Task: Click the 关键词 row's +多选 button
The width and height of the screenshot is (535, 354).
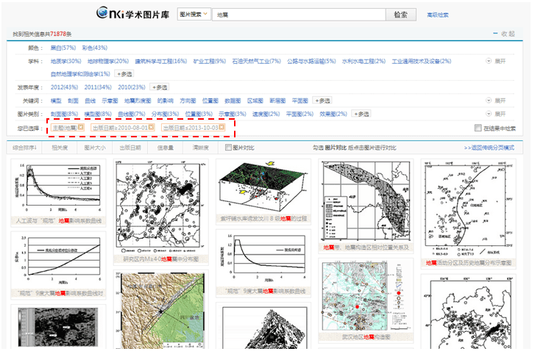Action: 322,101
